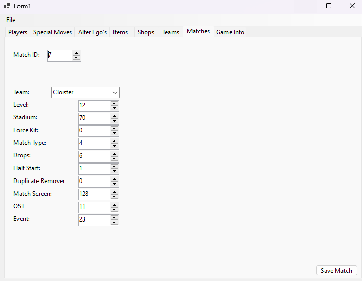Open the Shops tab
This screenshot has width=362, height=281.
(146, 32)
